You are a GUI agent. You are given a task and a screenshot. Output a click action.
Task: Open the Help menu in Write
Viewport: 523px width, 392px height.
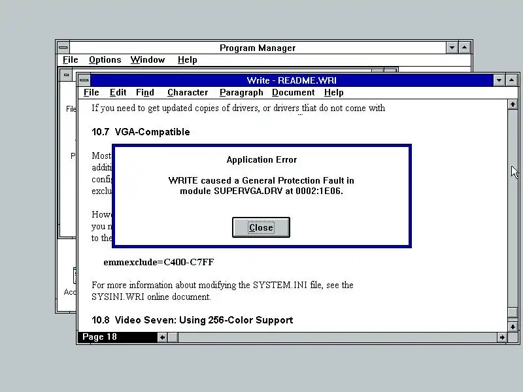tap(333, 92)
